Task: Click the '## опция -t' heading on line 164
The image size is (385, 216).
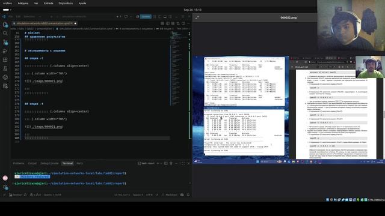Action: (34, 58)
